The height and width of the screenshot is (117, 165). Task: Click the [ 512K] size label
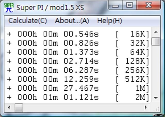pos(133,80)
